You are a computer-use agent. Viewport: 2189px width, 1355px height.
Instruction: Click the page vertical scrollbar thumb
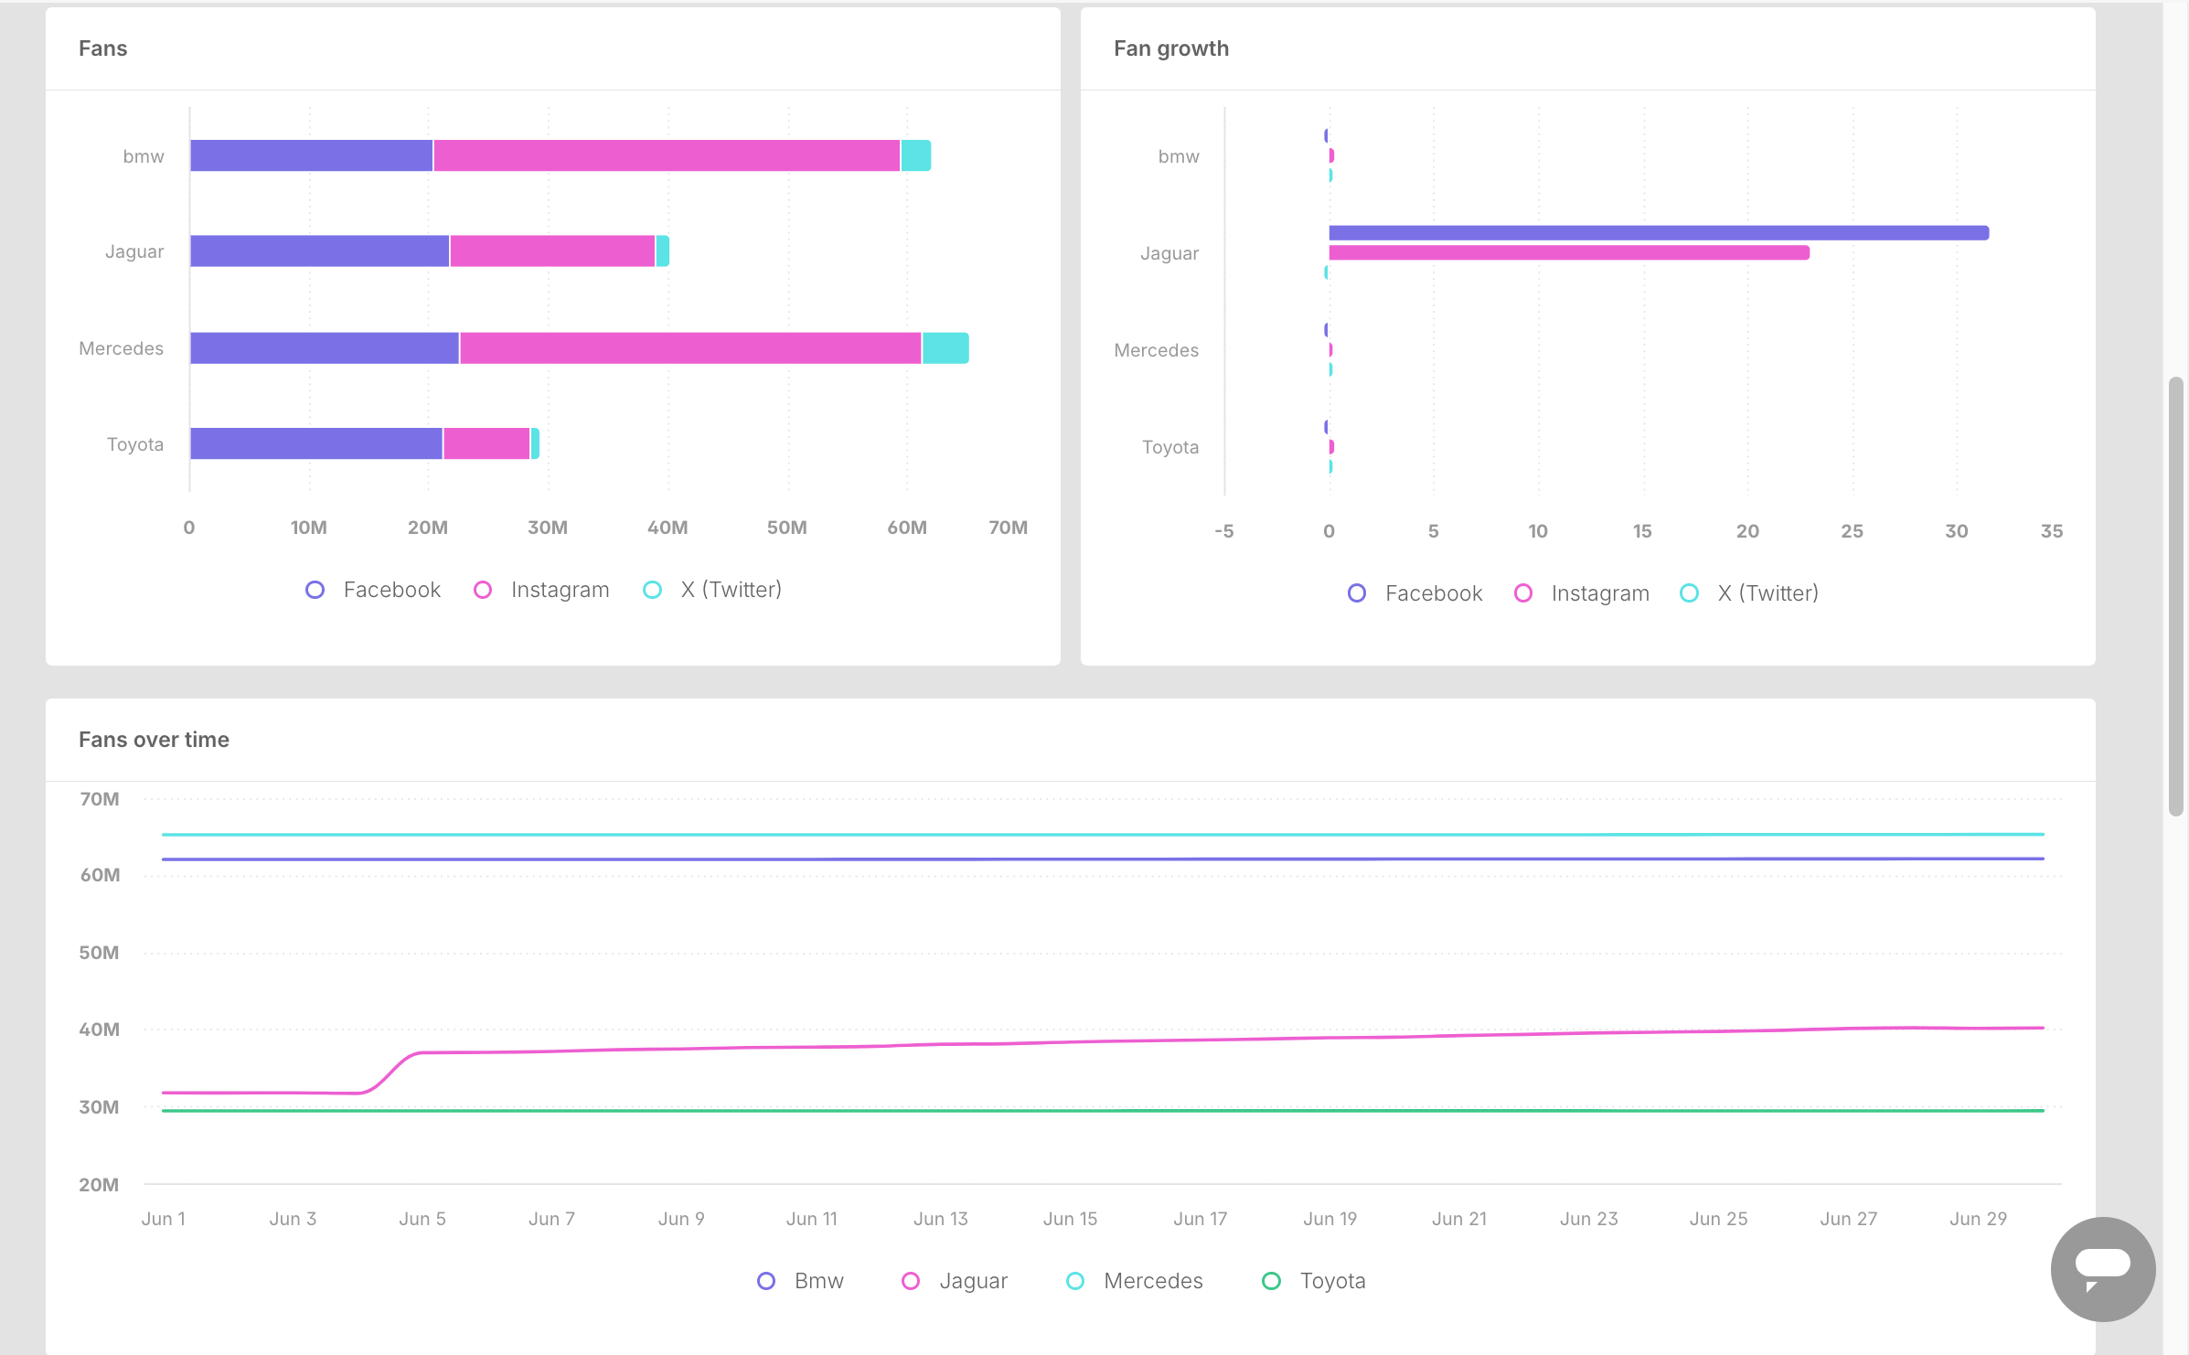point(2175,596)
